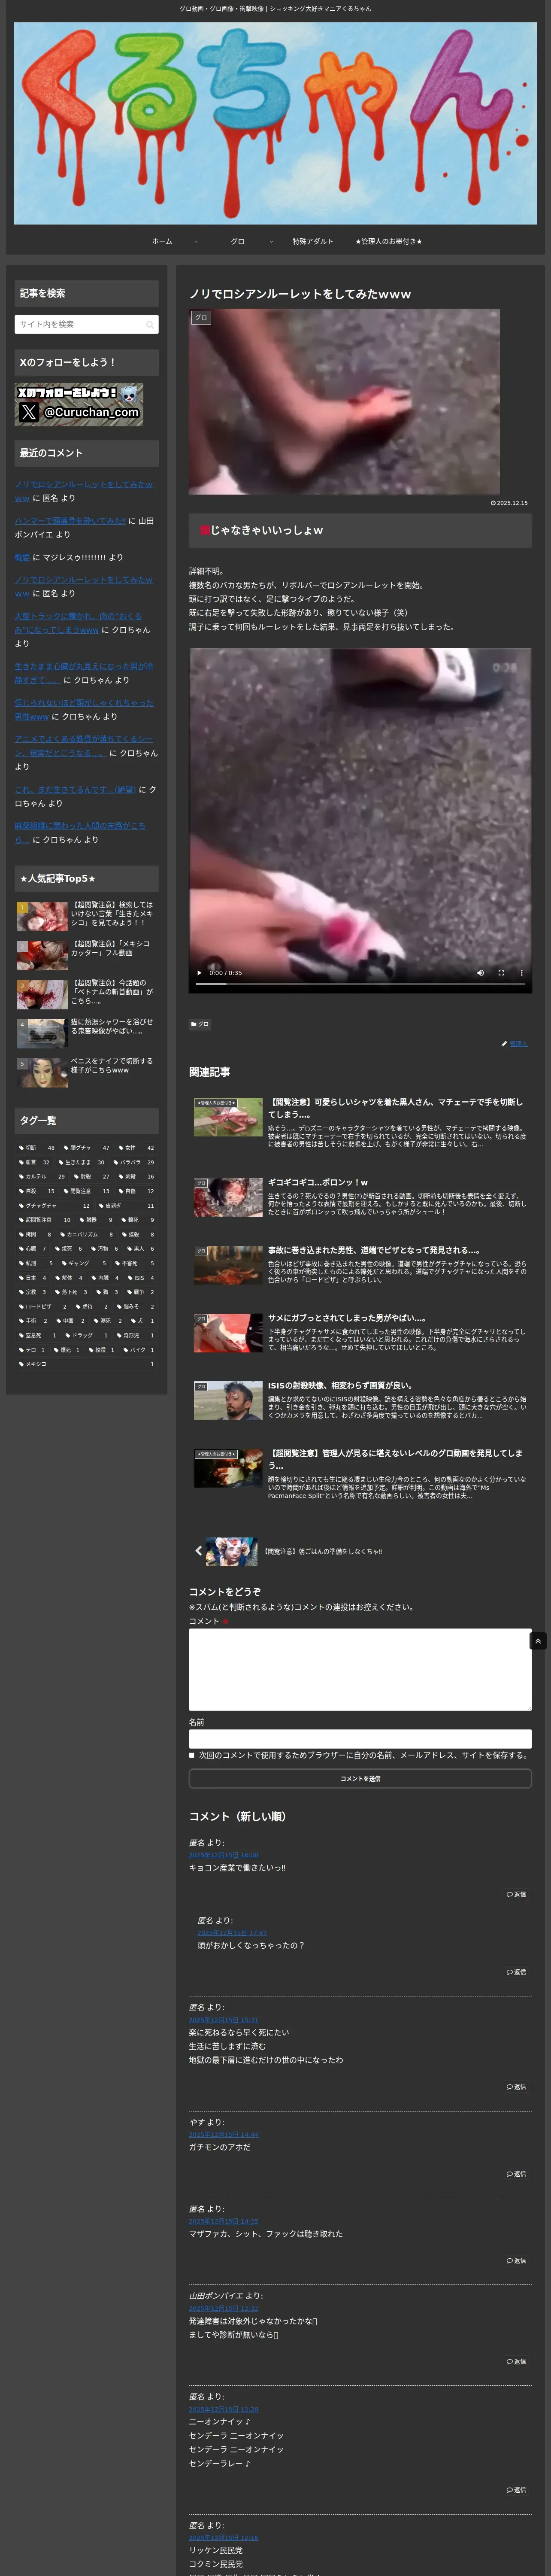Screen dimensions: 551x2576
Task: Open ★管理人のお墨付き★ menu item
Action: coord(389,241)
